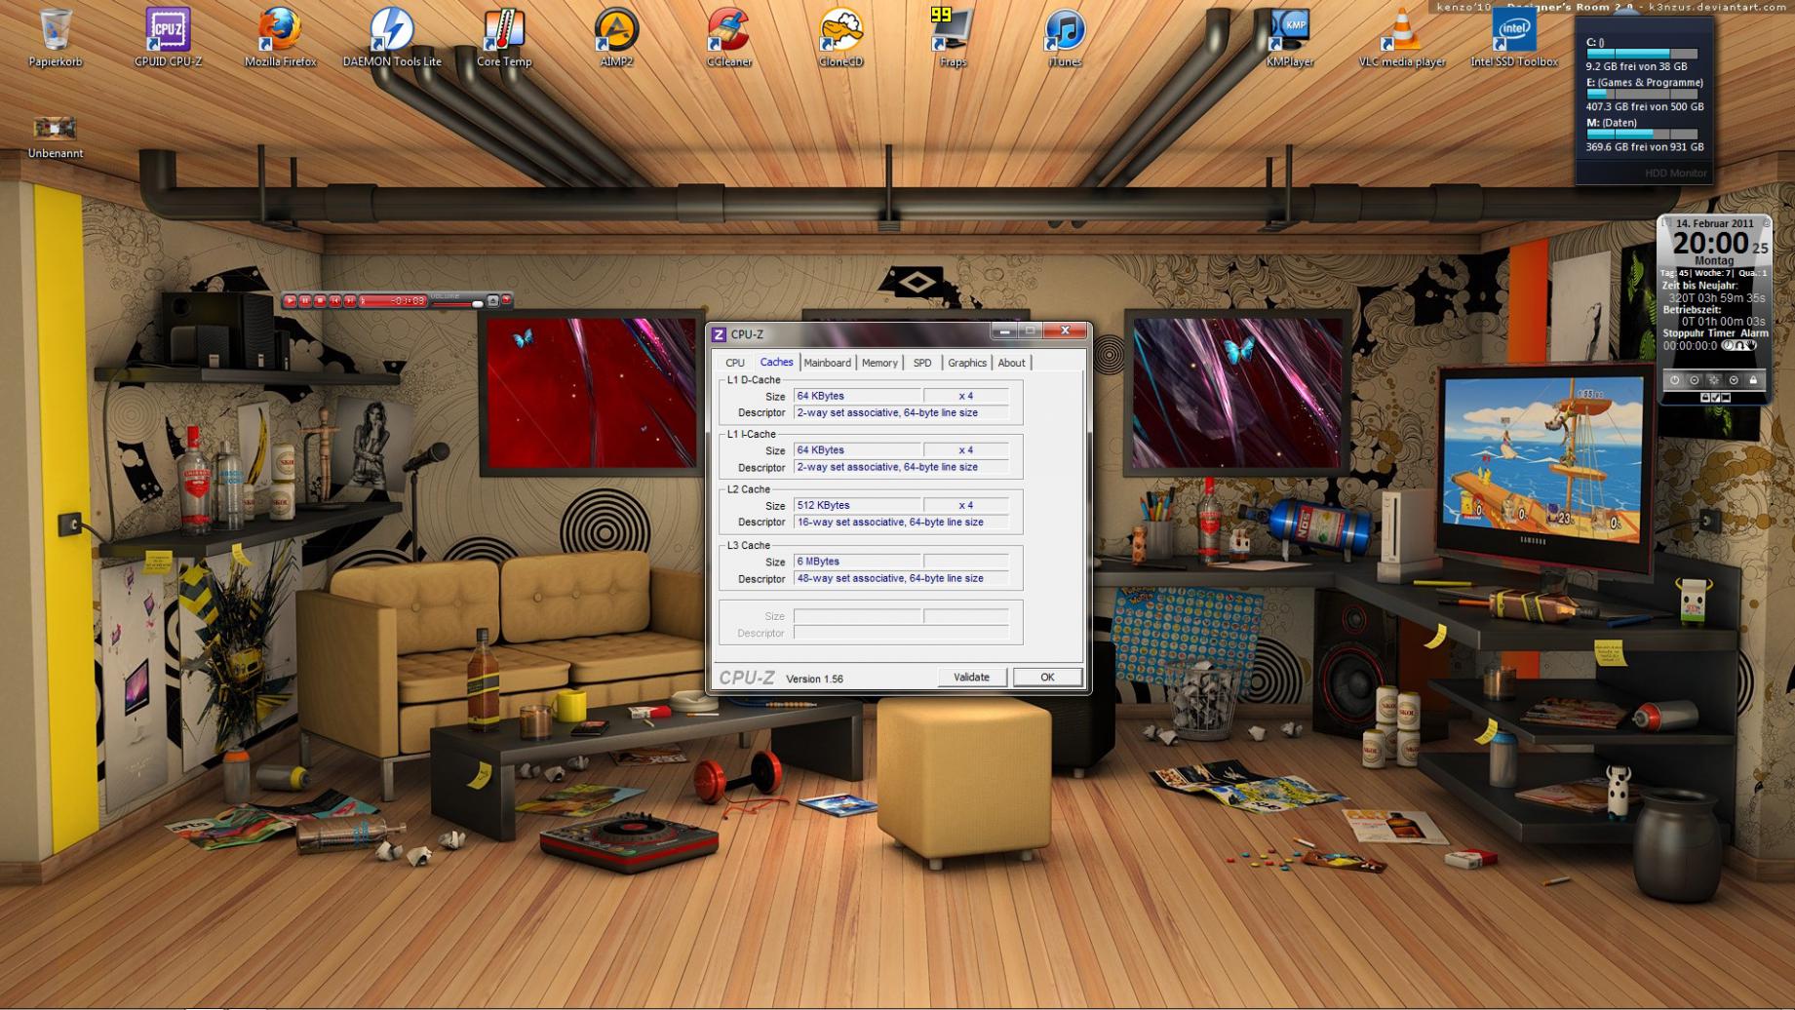The width and height of the screenshot is (1795, 1010).
Task: Close the CPU-Z window
Action: point(1065,331)
